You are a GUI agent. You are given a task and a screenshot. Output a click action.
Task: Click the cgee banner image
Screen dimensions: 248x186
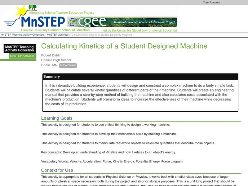[x=122, y=22]
